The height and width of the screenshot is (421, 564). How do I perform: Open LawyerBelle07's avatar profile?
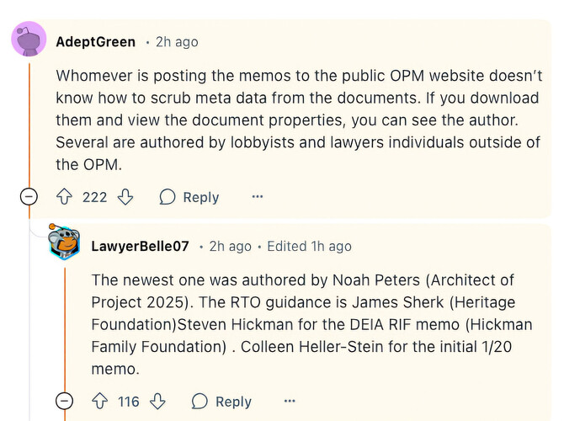[x=64, y=242]
